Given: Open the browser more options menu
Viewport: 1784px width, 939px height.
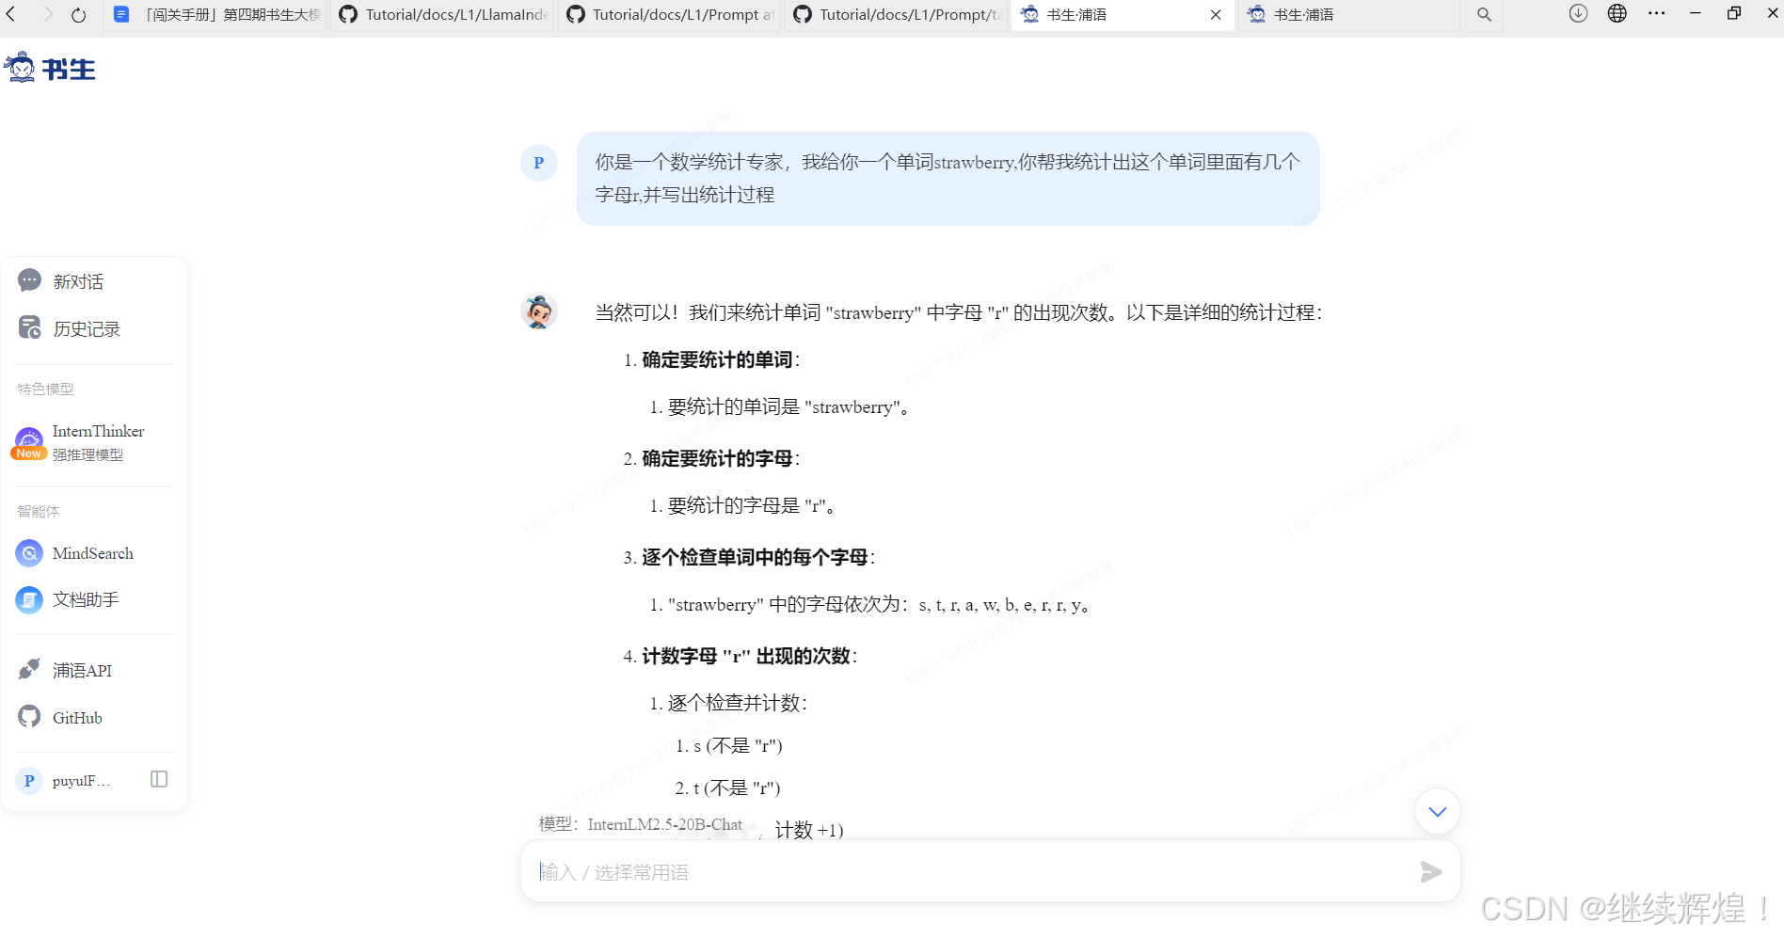Looking at the screenshot, I should (1657, 14).
